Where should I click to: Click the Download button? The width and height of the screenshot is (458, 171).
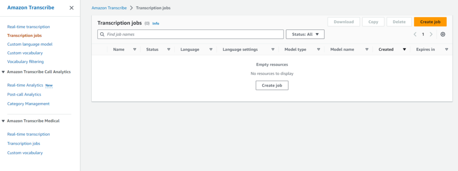(344, 22)
